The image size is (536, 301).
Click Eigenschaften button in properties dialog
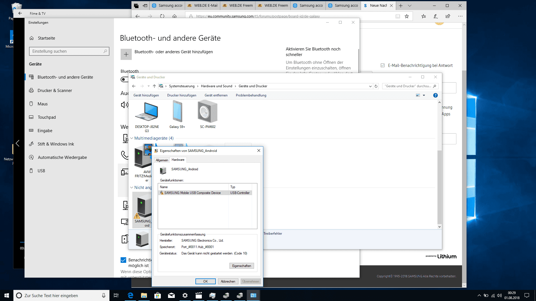click(x=241, y=266)
